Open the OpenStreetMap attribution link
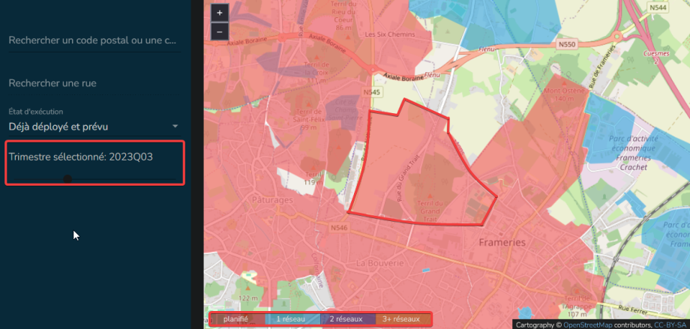The width and height of the screenshot is (690, 329). pyautogui.click(x=595, y=325)
